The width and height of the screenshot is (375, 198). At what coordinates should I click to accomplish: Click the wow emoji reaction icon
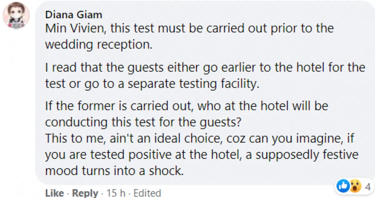point(353,187)
